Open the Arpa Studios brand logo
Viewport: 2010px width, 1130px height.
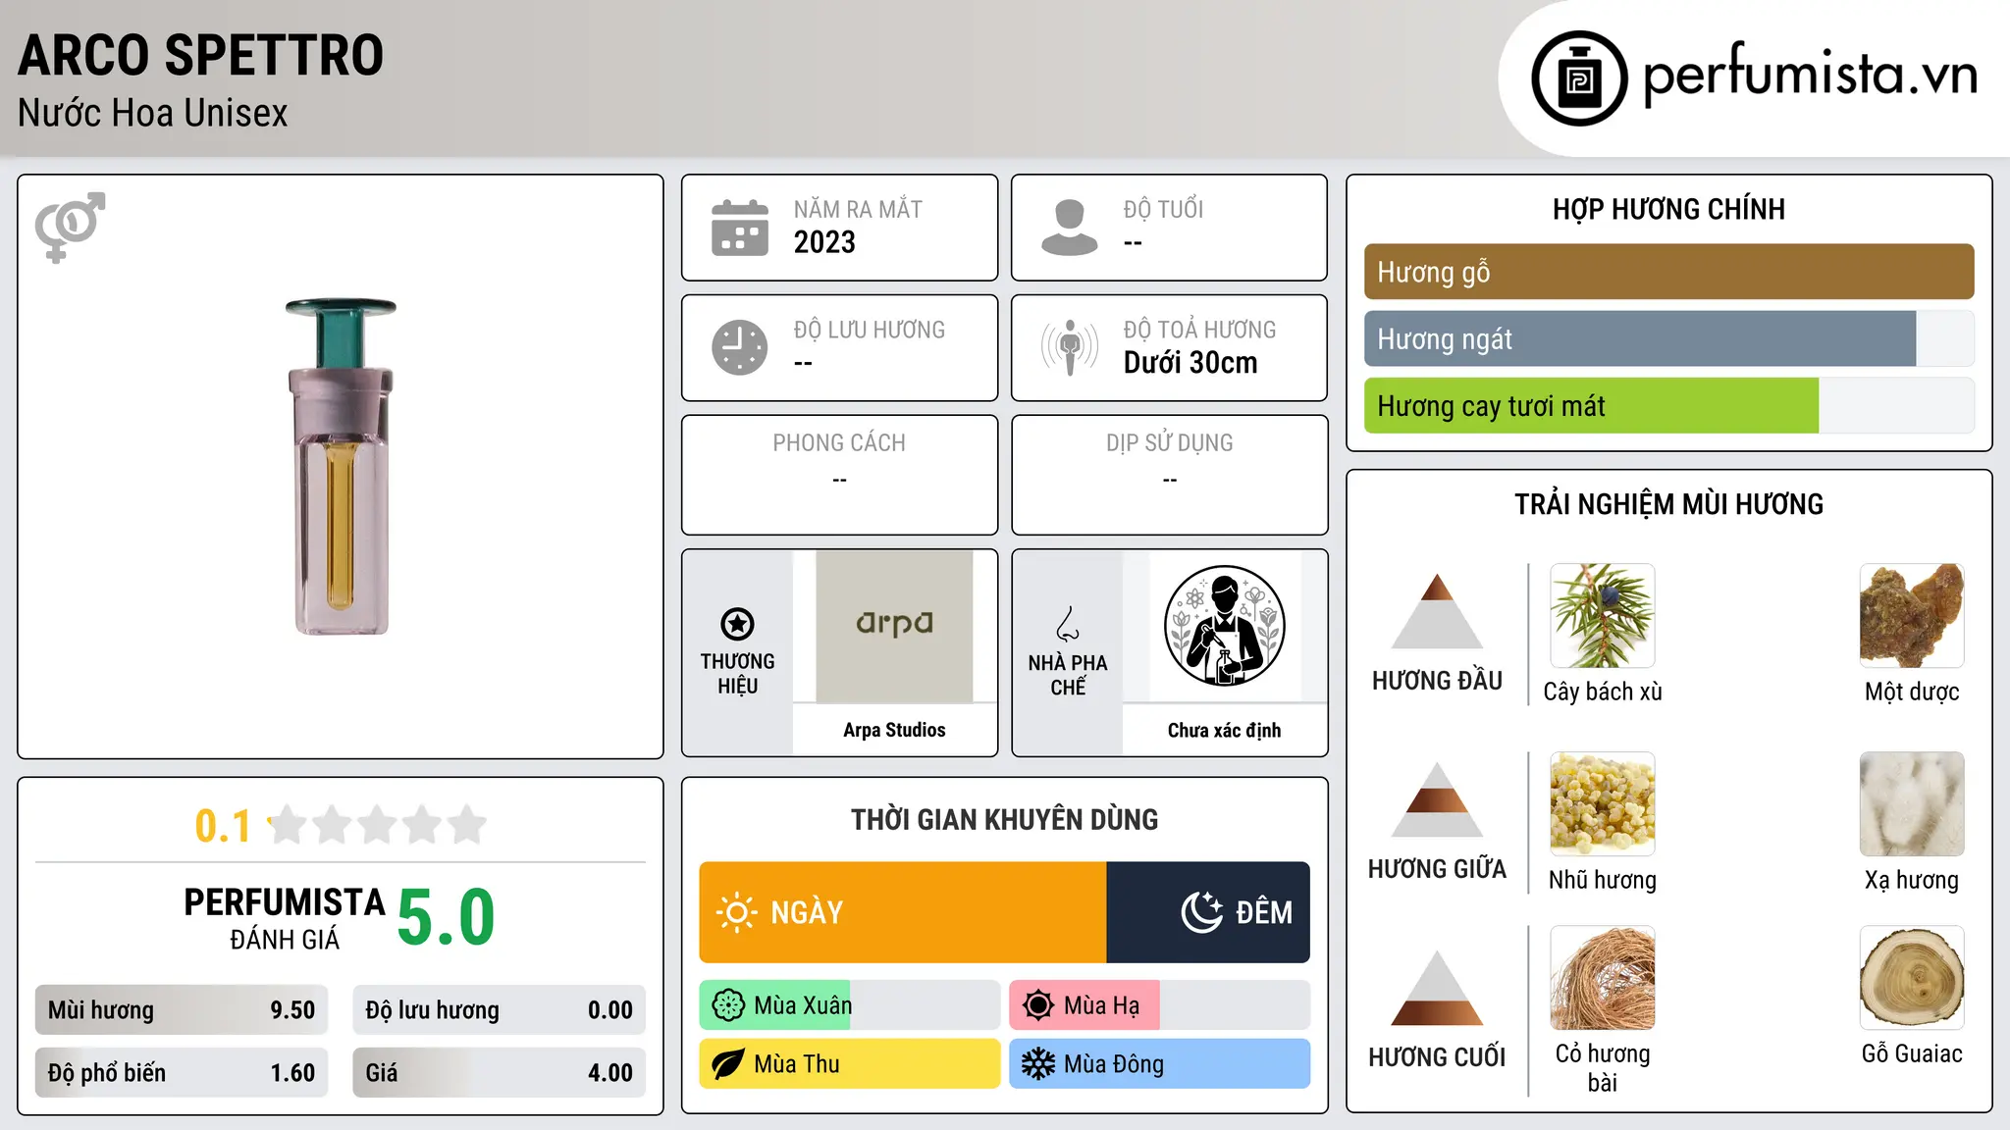tap(894, 626)
